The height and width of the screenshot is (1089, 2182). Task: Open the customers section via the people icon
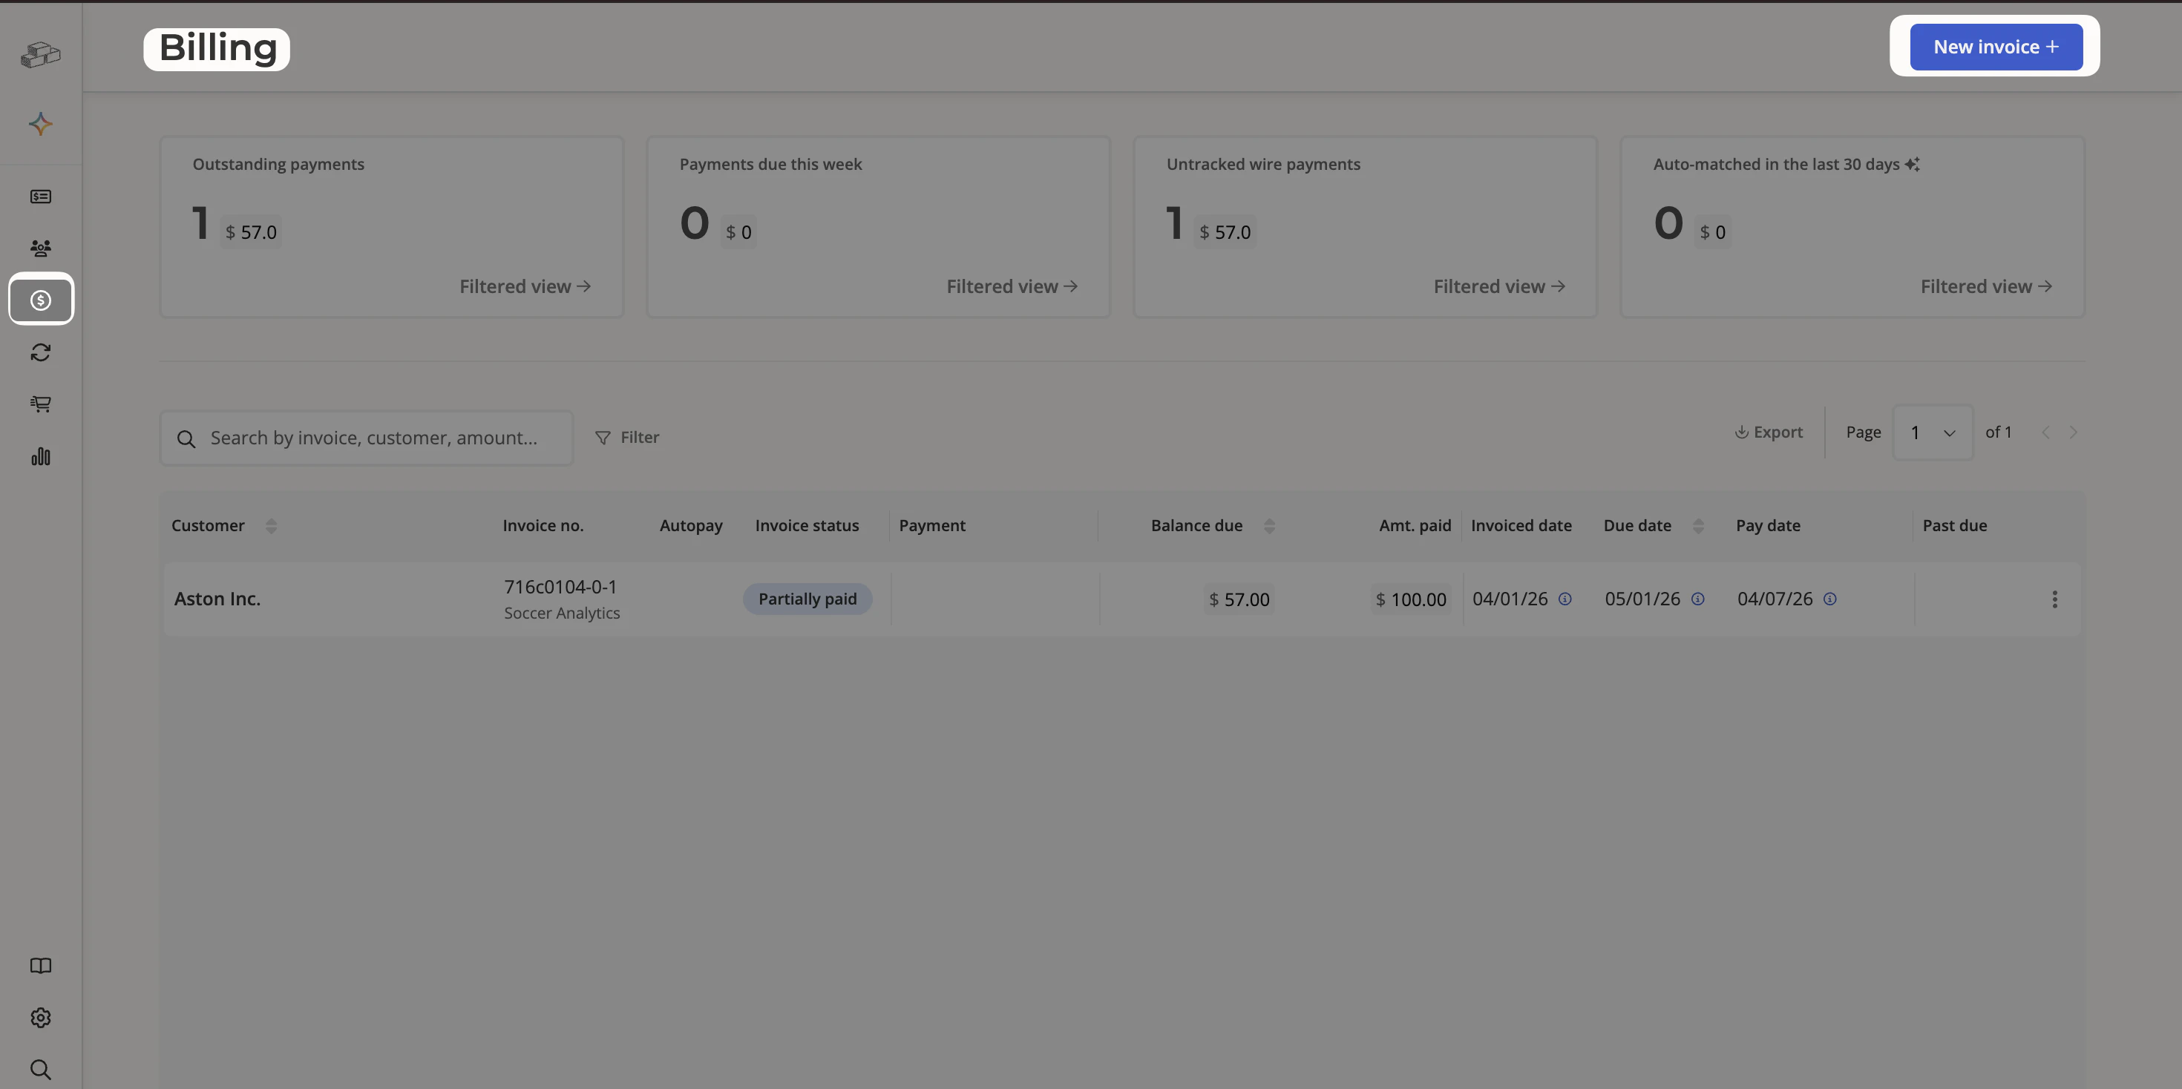[41, 247]
